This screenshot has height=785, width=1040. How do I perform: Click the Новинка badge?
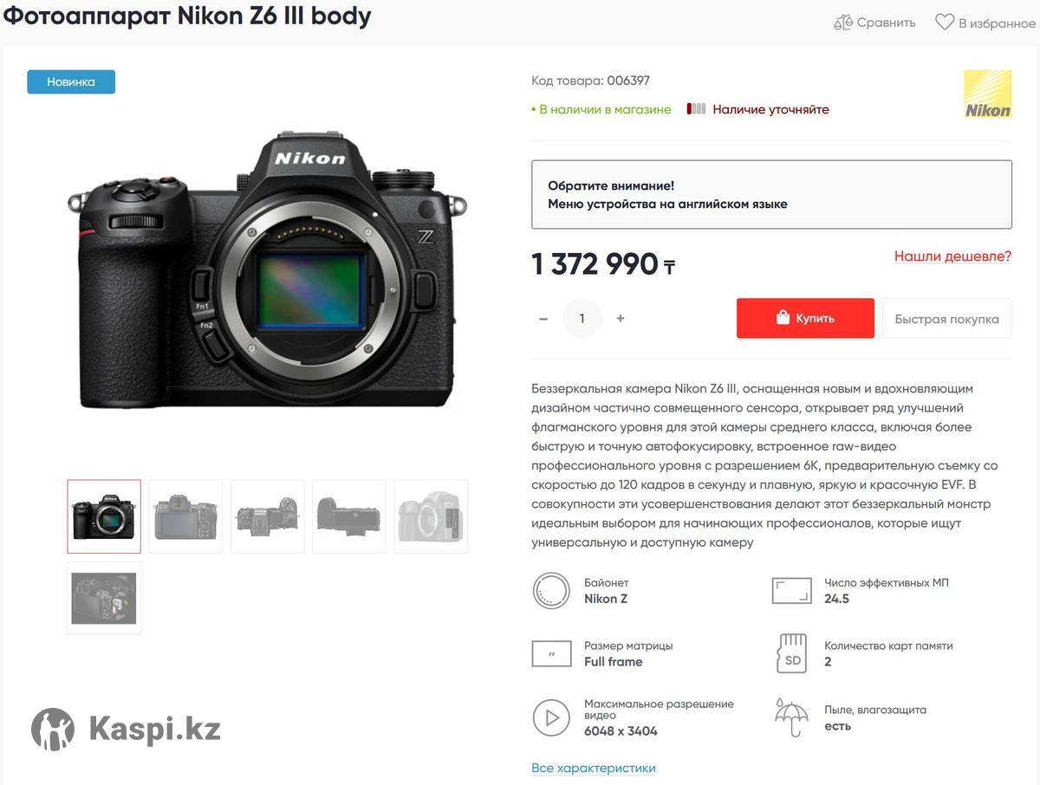click(x=71, y=82)
